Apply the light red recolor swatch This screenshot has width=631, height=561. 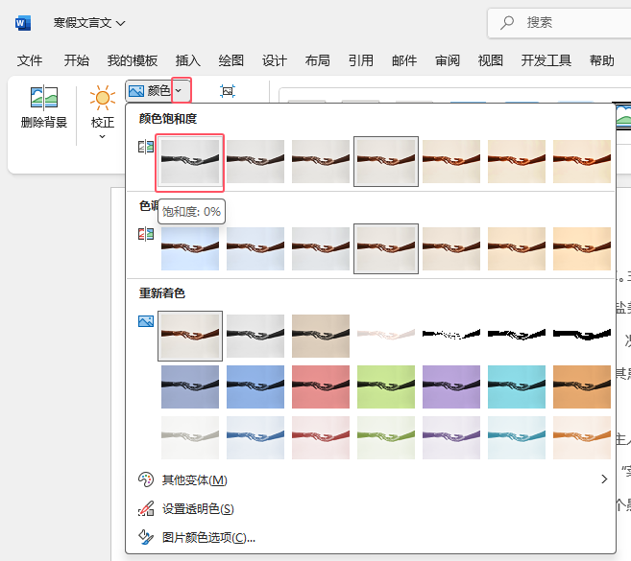pos(321,437)
